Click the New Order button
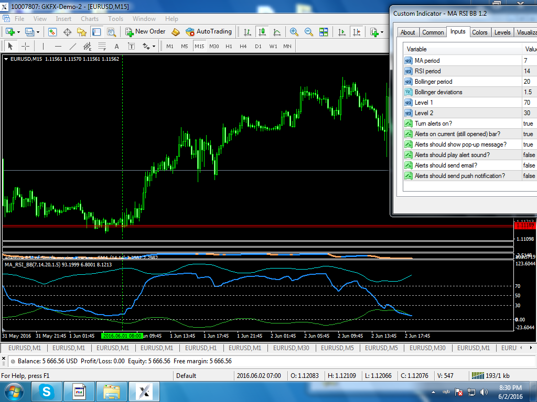This screenshot has height=402, width=537. (145, 31)
